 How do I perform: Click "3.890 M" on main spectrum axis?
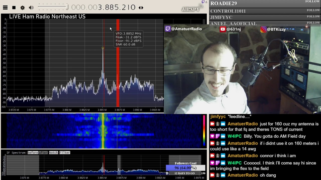pos(137,110)
